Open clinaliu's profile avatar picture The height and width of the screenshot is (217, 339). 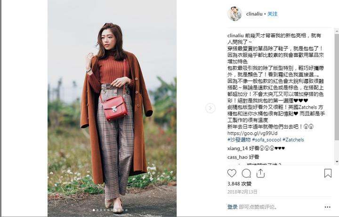(234, 14)
